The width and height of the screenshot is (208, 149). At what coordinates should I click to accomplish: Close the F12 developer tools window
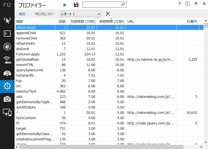click(204, 4)
